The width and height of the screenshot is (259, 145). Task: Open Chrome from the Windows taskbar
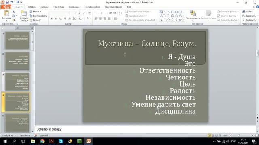[x=42, y=141]
